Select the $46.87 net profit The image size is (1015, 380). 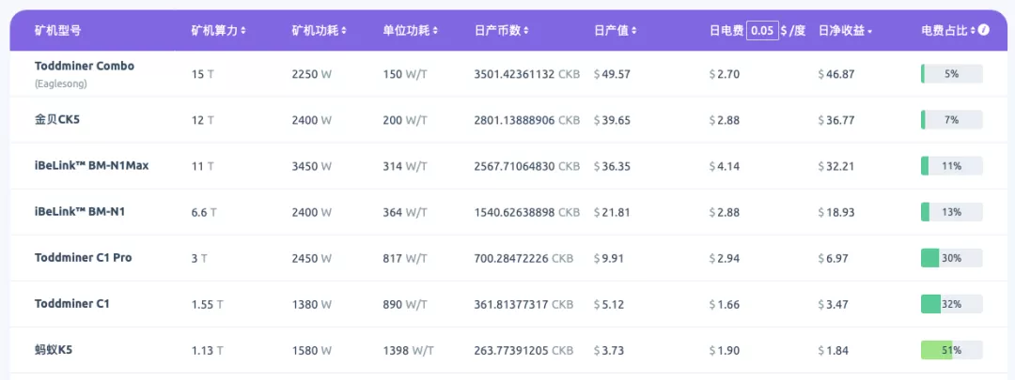click(836, 74)
